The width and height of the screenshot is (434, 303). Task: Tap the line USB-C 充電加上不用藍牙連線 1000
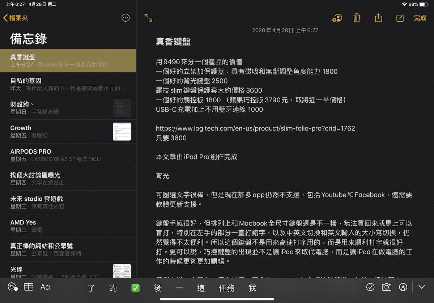[x=209, y=110]
